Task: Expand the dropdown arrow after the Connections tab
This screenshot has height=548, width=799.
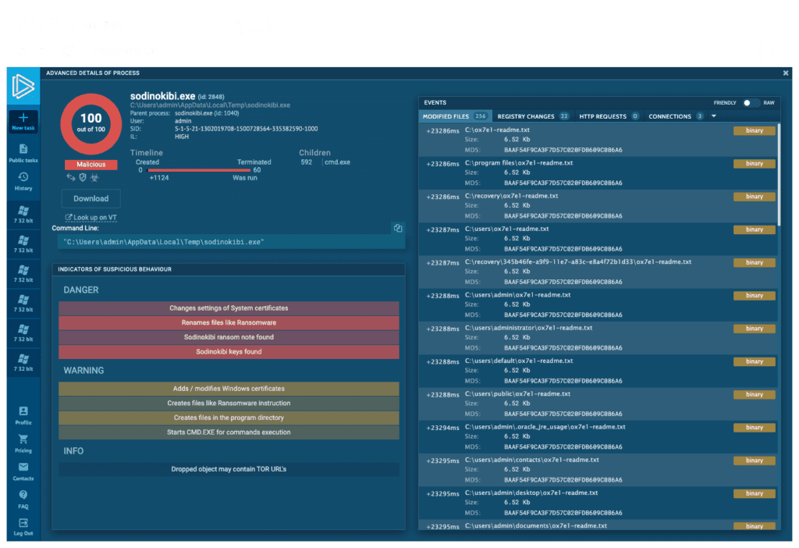Action: pos(714,116)
